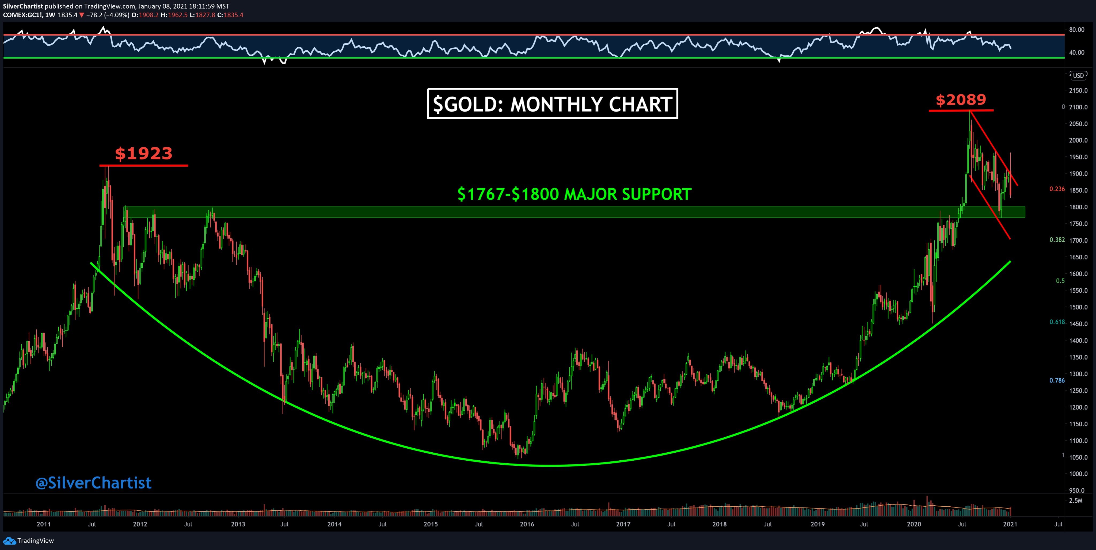Click the $GOLD: MONTHLY CHART title box
1096x550 pixels.
(x=552, y=104)
